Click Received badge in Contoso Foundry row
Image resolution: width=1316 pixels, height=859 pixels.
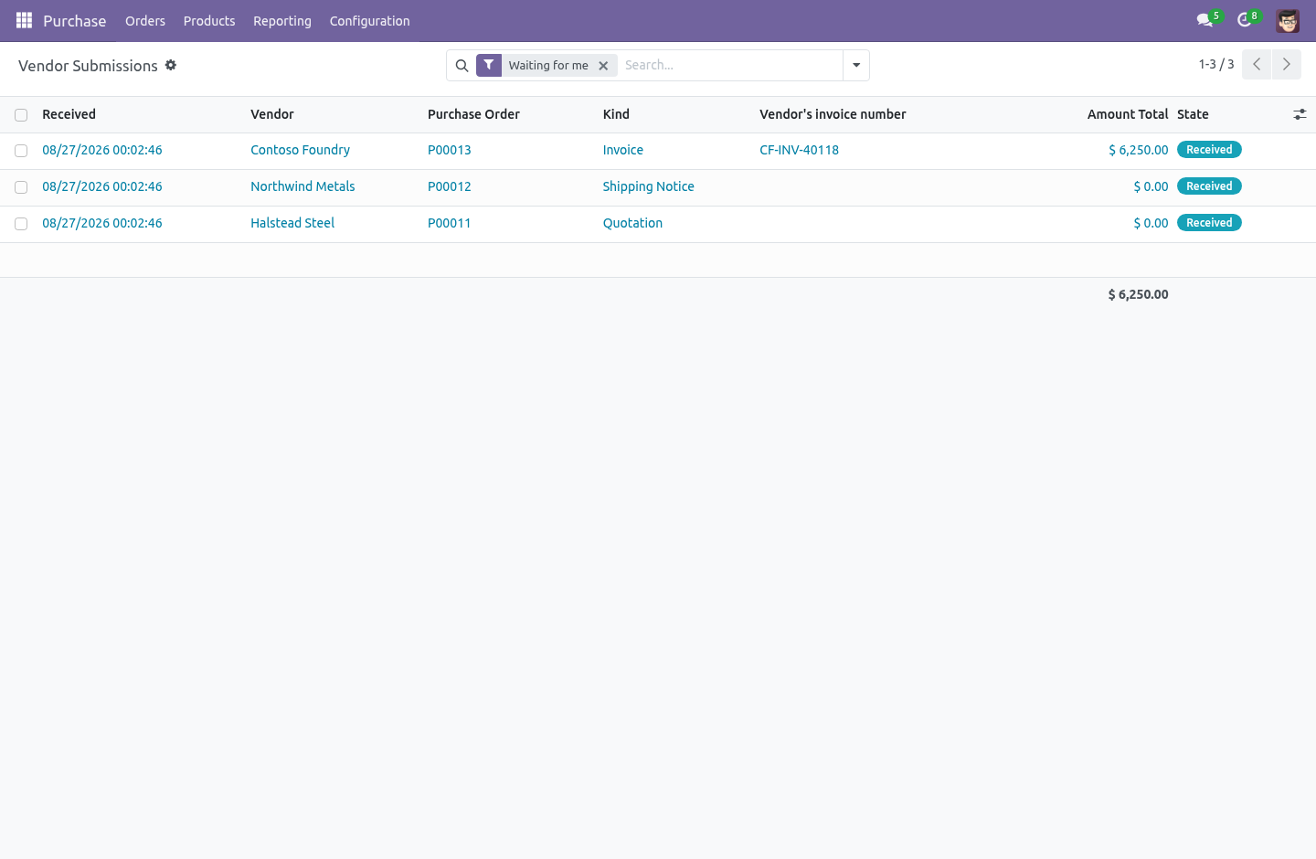[x=1209, y=150]
